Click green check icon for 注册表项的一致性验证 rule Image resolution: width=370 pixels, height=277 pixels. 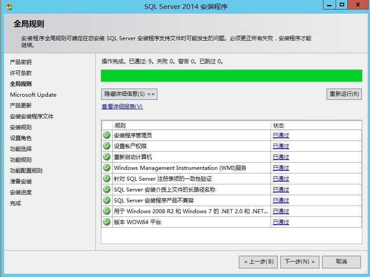[107, 178]
